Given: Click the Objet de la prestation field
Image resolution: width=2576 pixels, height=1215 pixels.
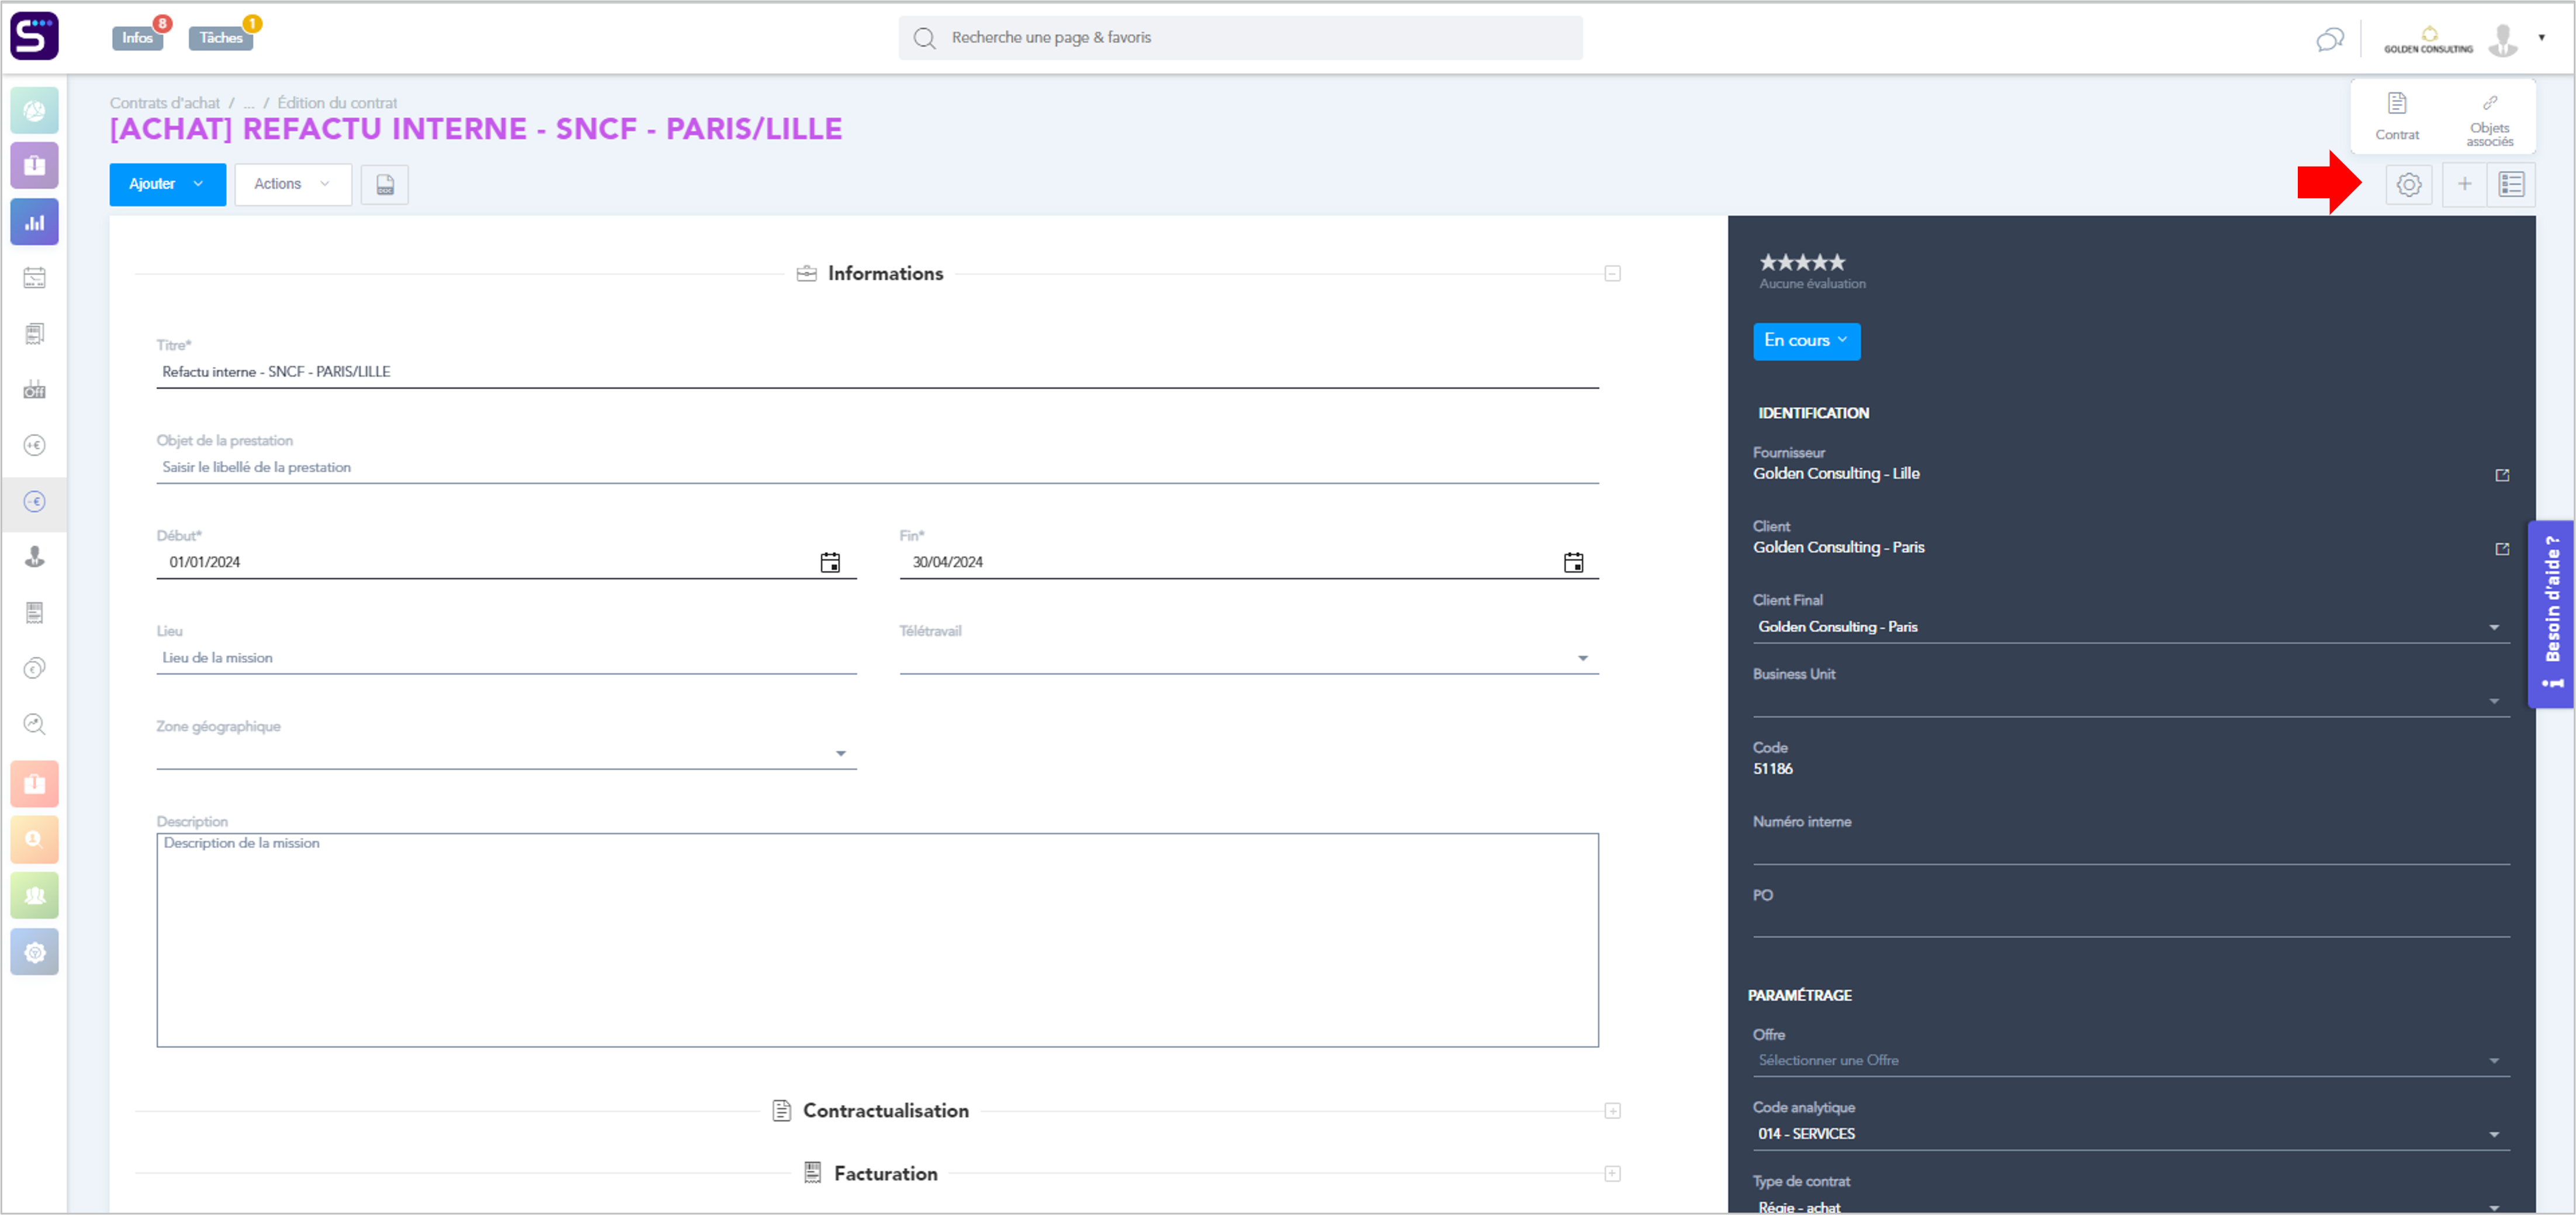Looking at the screenshot, I should pyautogui.click(x=877, y=467).
